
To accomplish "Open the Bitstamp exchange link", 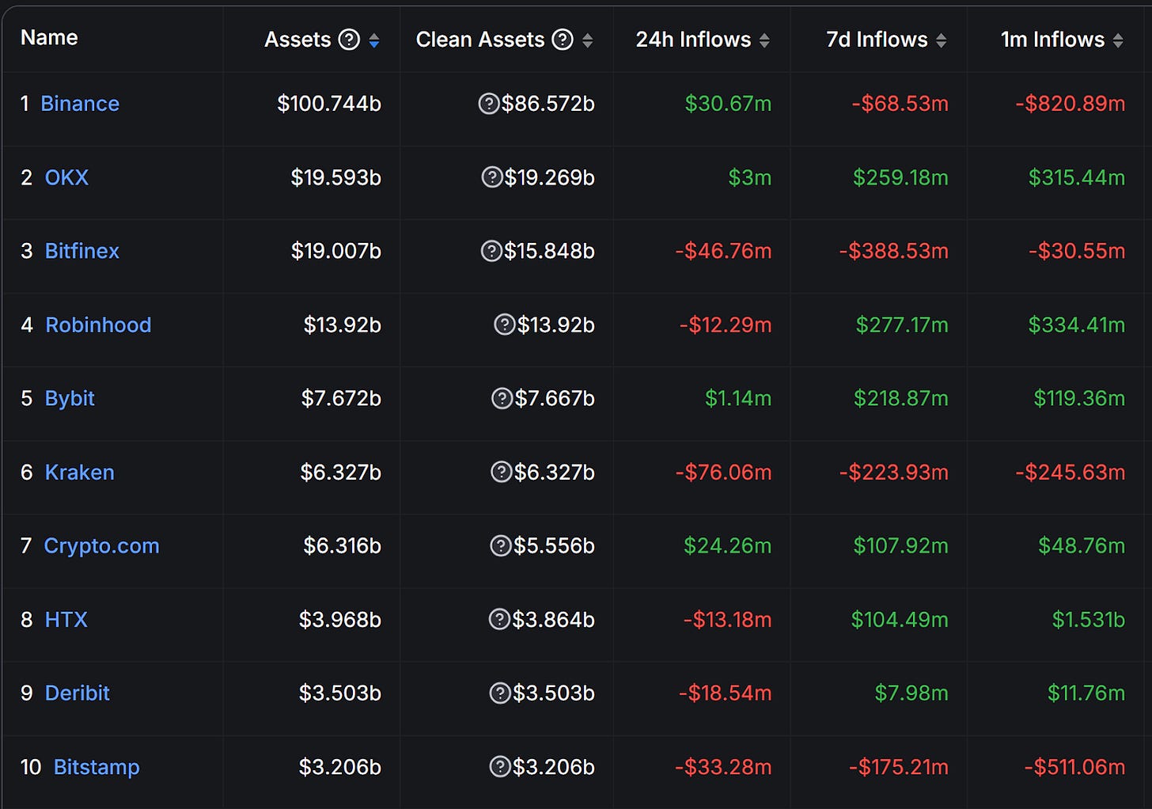I will pos(97,767).
